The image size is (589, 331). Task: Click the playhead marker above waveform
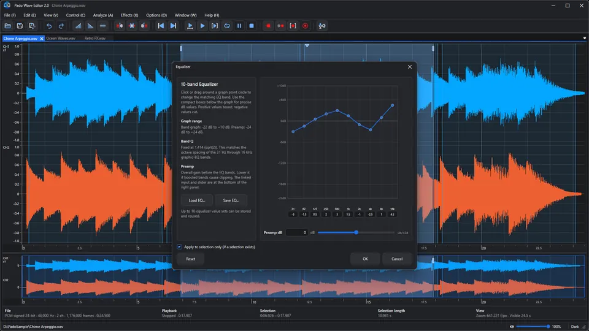(x=307, y=45)
